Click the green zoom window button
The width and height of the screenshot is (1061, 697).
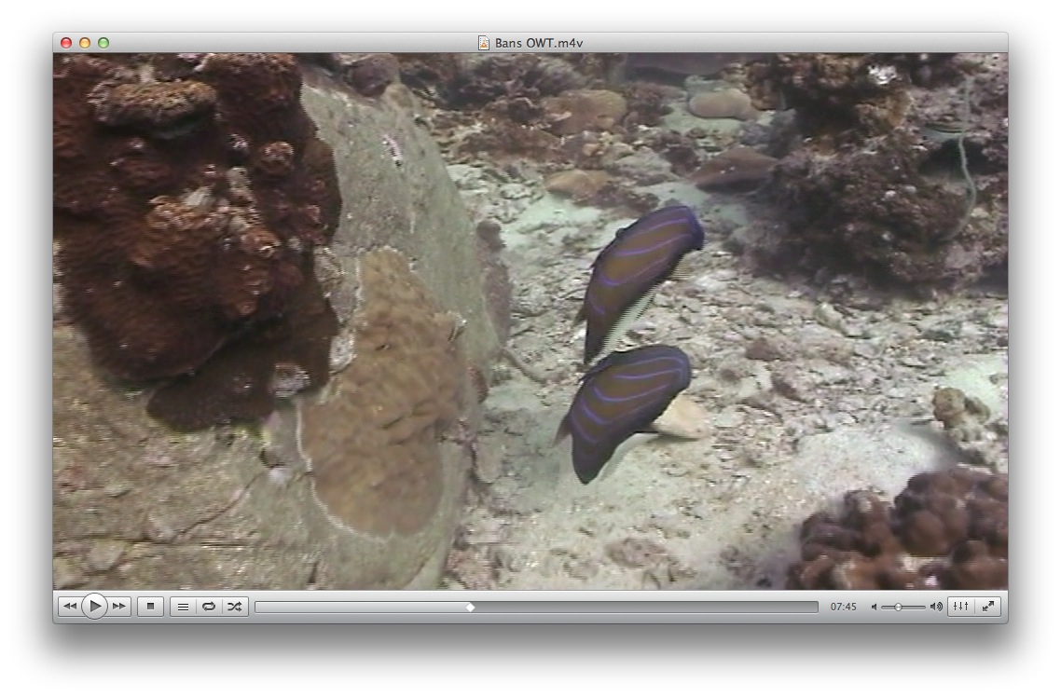point(103,43)
